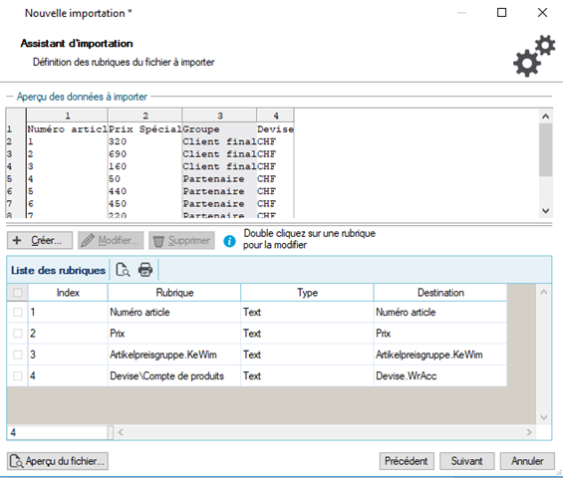Click the blue information icon
Viewport: 563px width, 478px height.
pos(229,241)
